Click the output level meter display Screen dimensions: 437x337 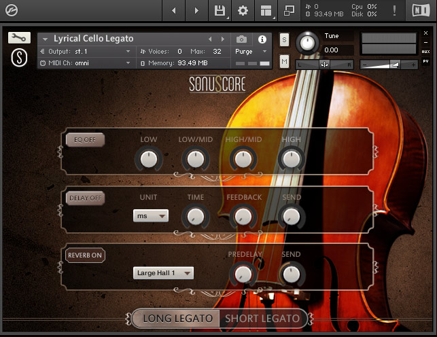(x=389, y=43)
